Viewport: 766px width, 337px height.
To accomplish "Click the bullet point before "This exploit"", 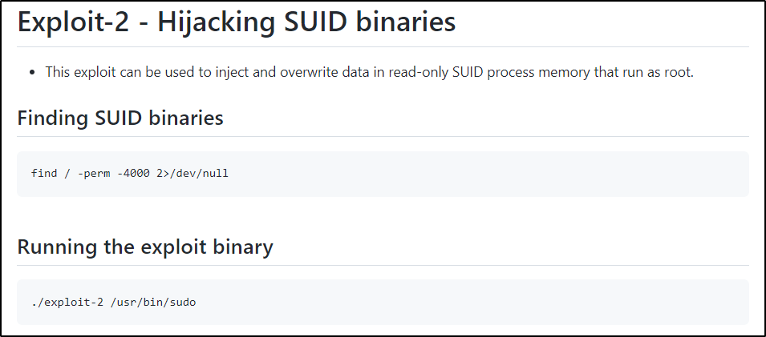I will coord(33,72).
